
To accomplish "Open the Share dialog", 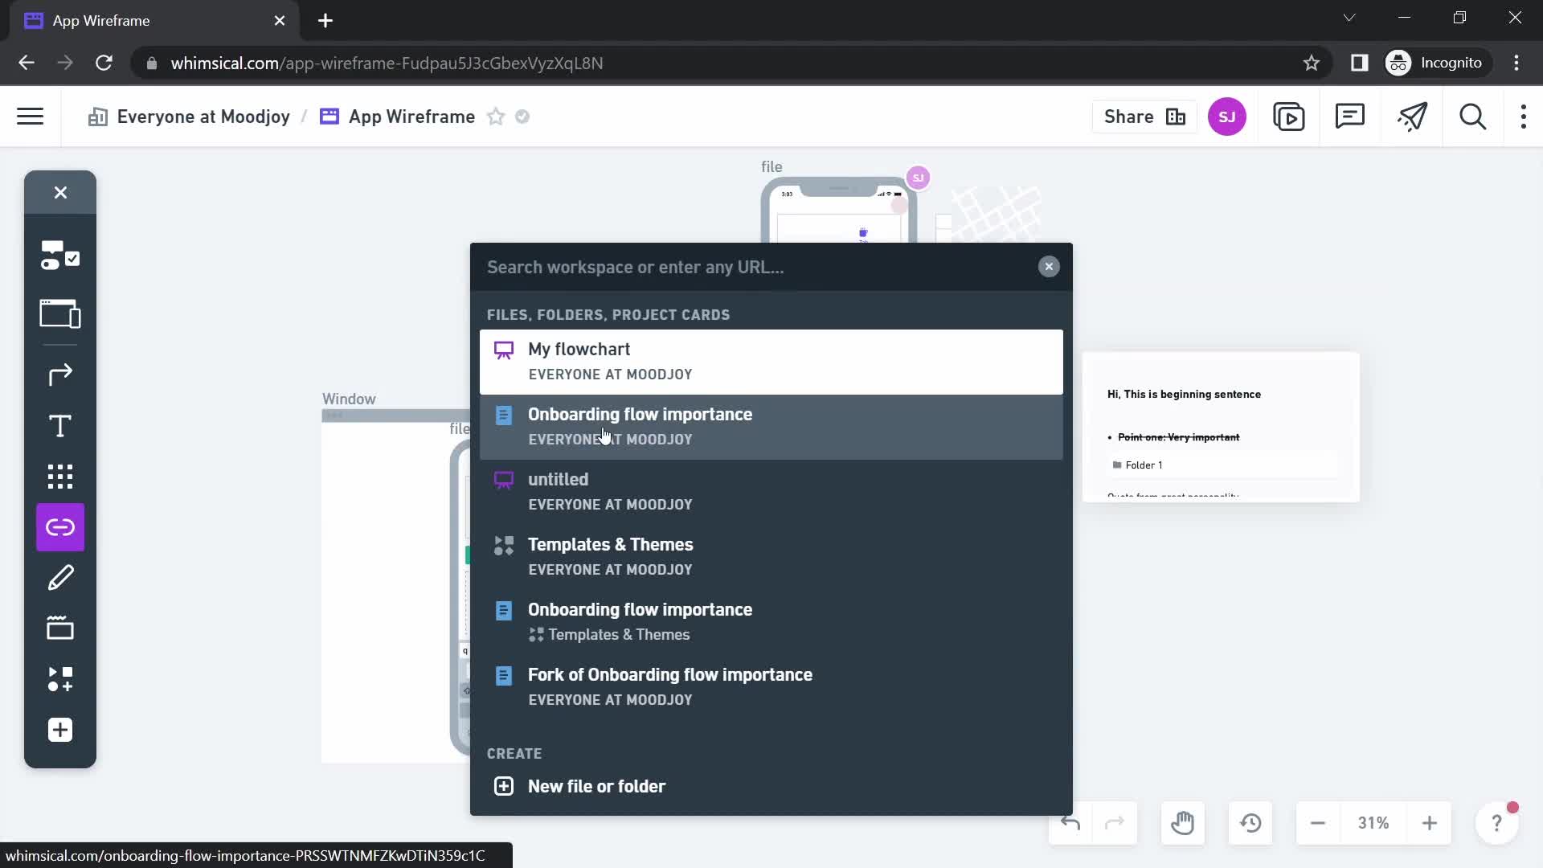I will coord(1144,117).
